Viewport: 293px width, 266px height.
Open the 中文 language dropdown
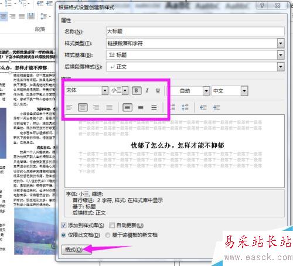pos(244,91)
